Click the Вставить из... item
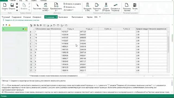Screen dimensions: 174x98 (x=70, y=7)
